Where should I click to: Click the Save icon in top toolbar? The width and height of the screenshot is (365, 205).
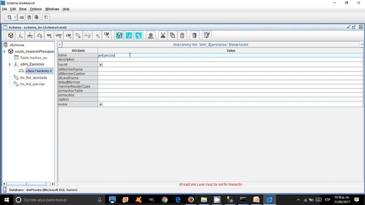tap(29, 18)
